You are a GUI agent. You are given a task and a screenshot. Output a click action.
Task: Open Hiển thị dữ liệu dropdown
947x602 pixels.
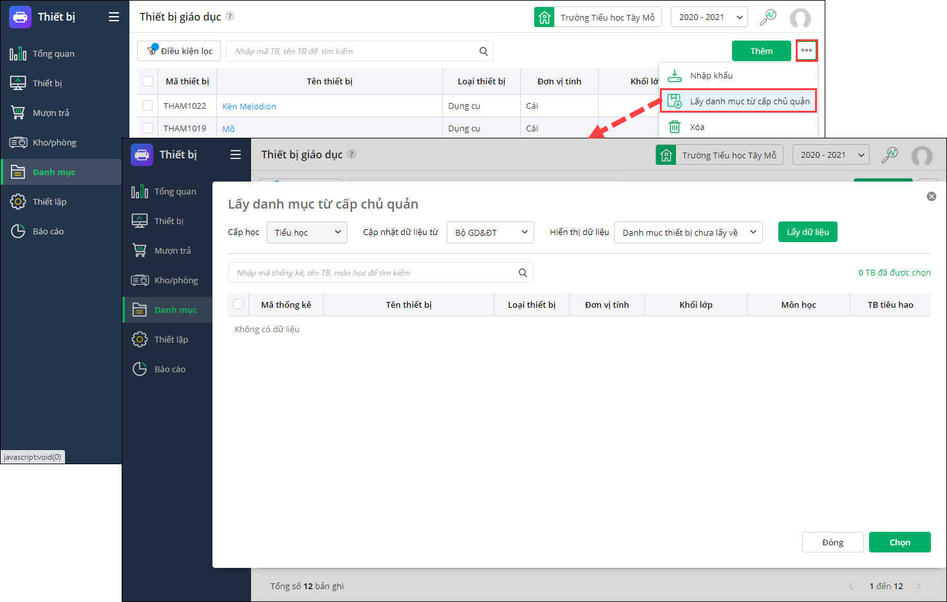[x=689, y=232]
